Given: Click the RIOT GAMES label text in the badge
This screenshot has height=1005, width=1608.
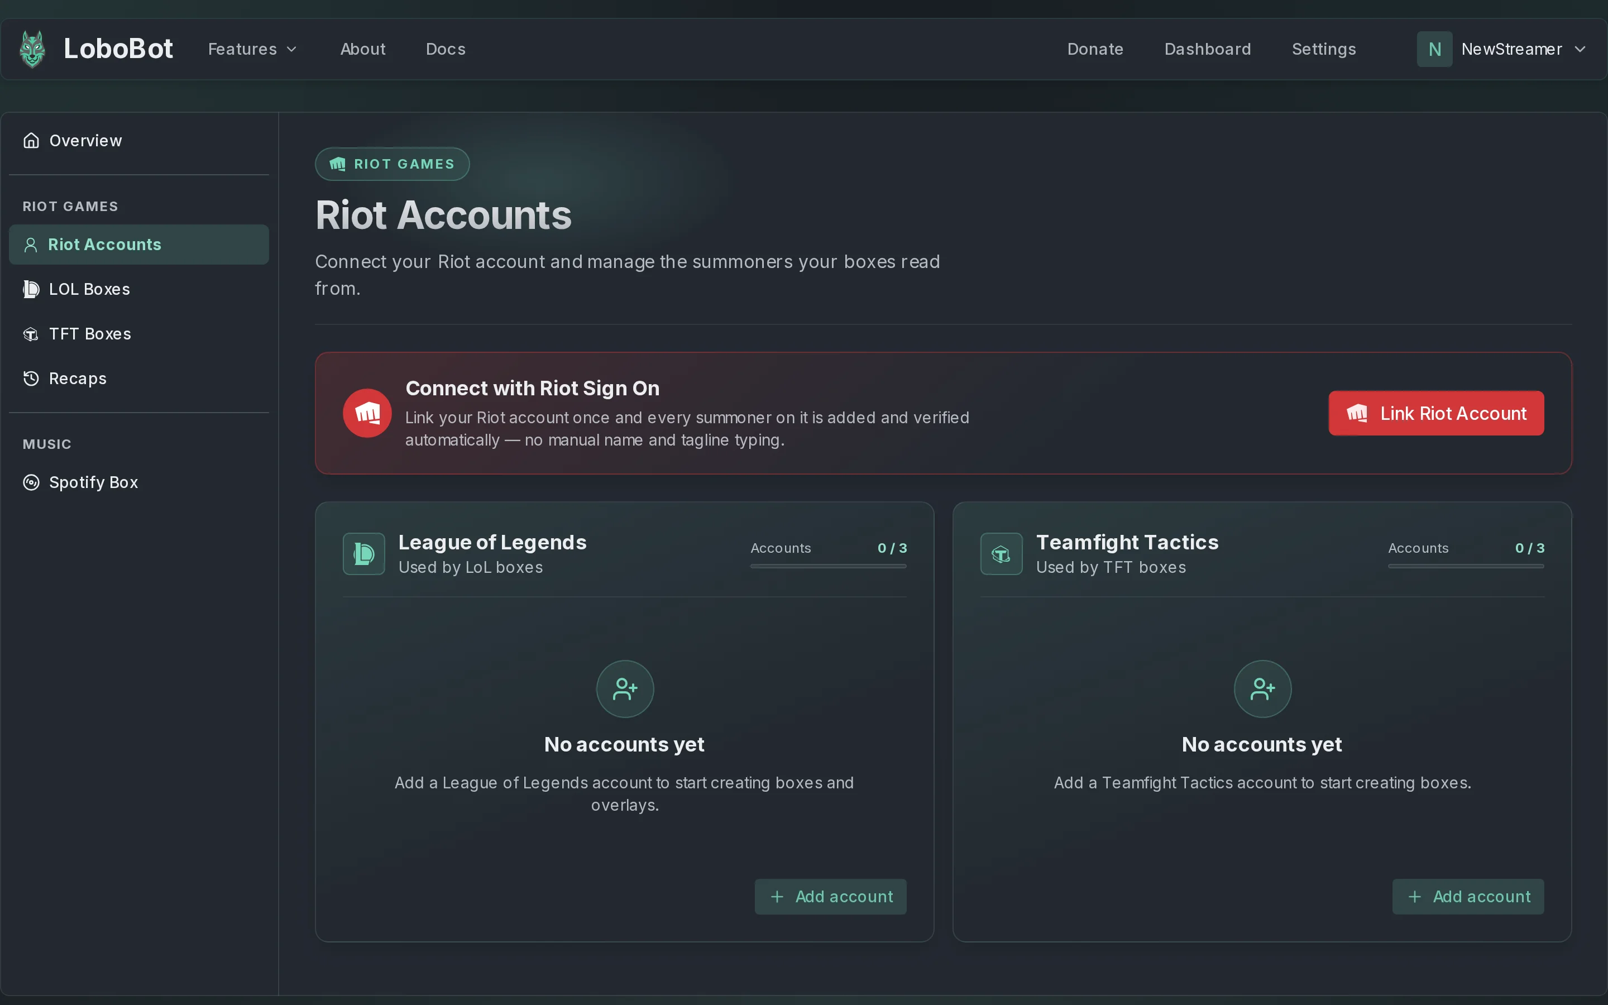Looking at the screenshot, I should 404,164.
